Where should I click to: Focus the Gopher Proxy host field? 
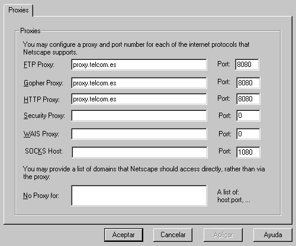tap(139, 83)
